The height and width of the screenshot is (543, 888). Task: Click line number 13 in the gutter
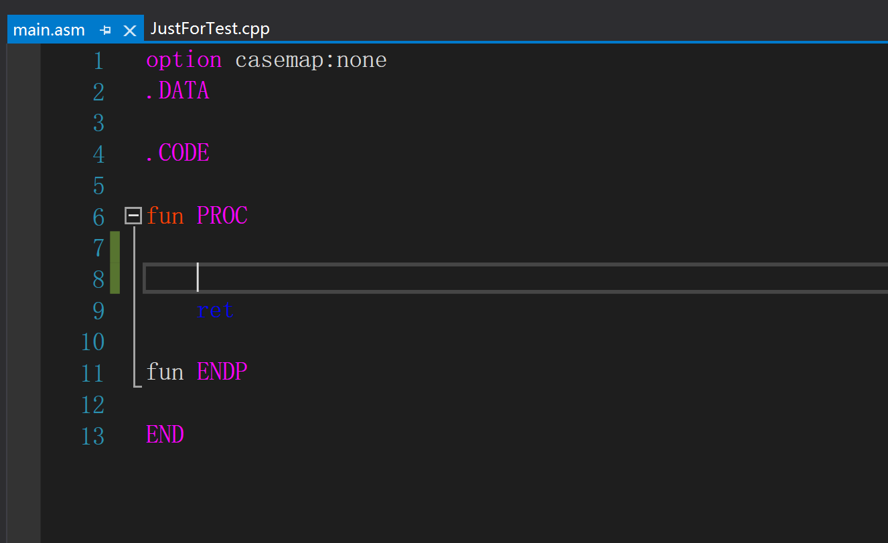[93, 435]
